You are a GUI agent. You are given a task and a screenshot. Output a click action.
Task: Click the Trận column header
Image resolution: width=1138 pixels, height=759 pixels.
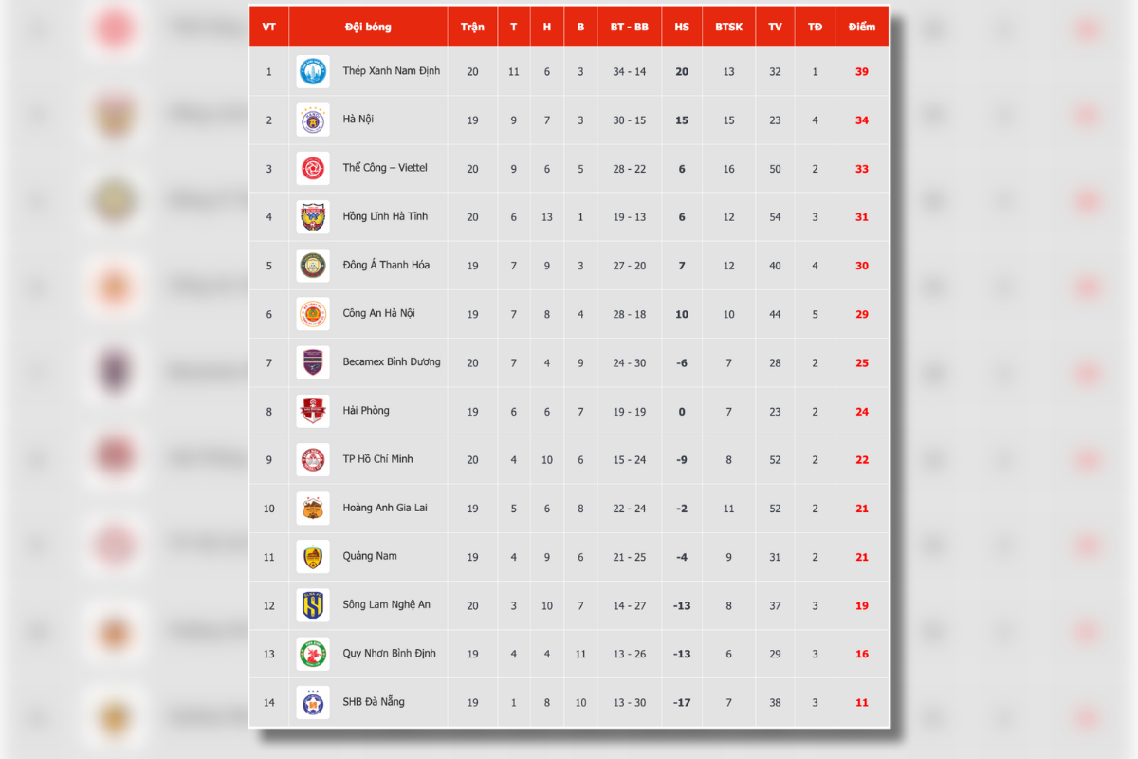472,27
